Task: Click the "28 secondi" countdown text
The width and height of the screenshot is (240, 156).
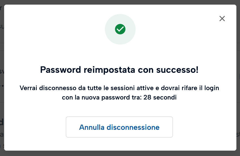Action: pyautogui.click(x=160, y=98)
